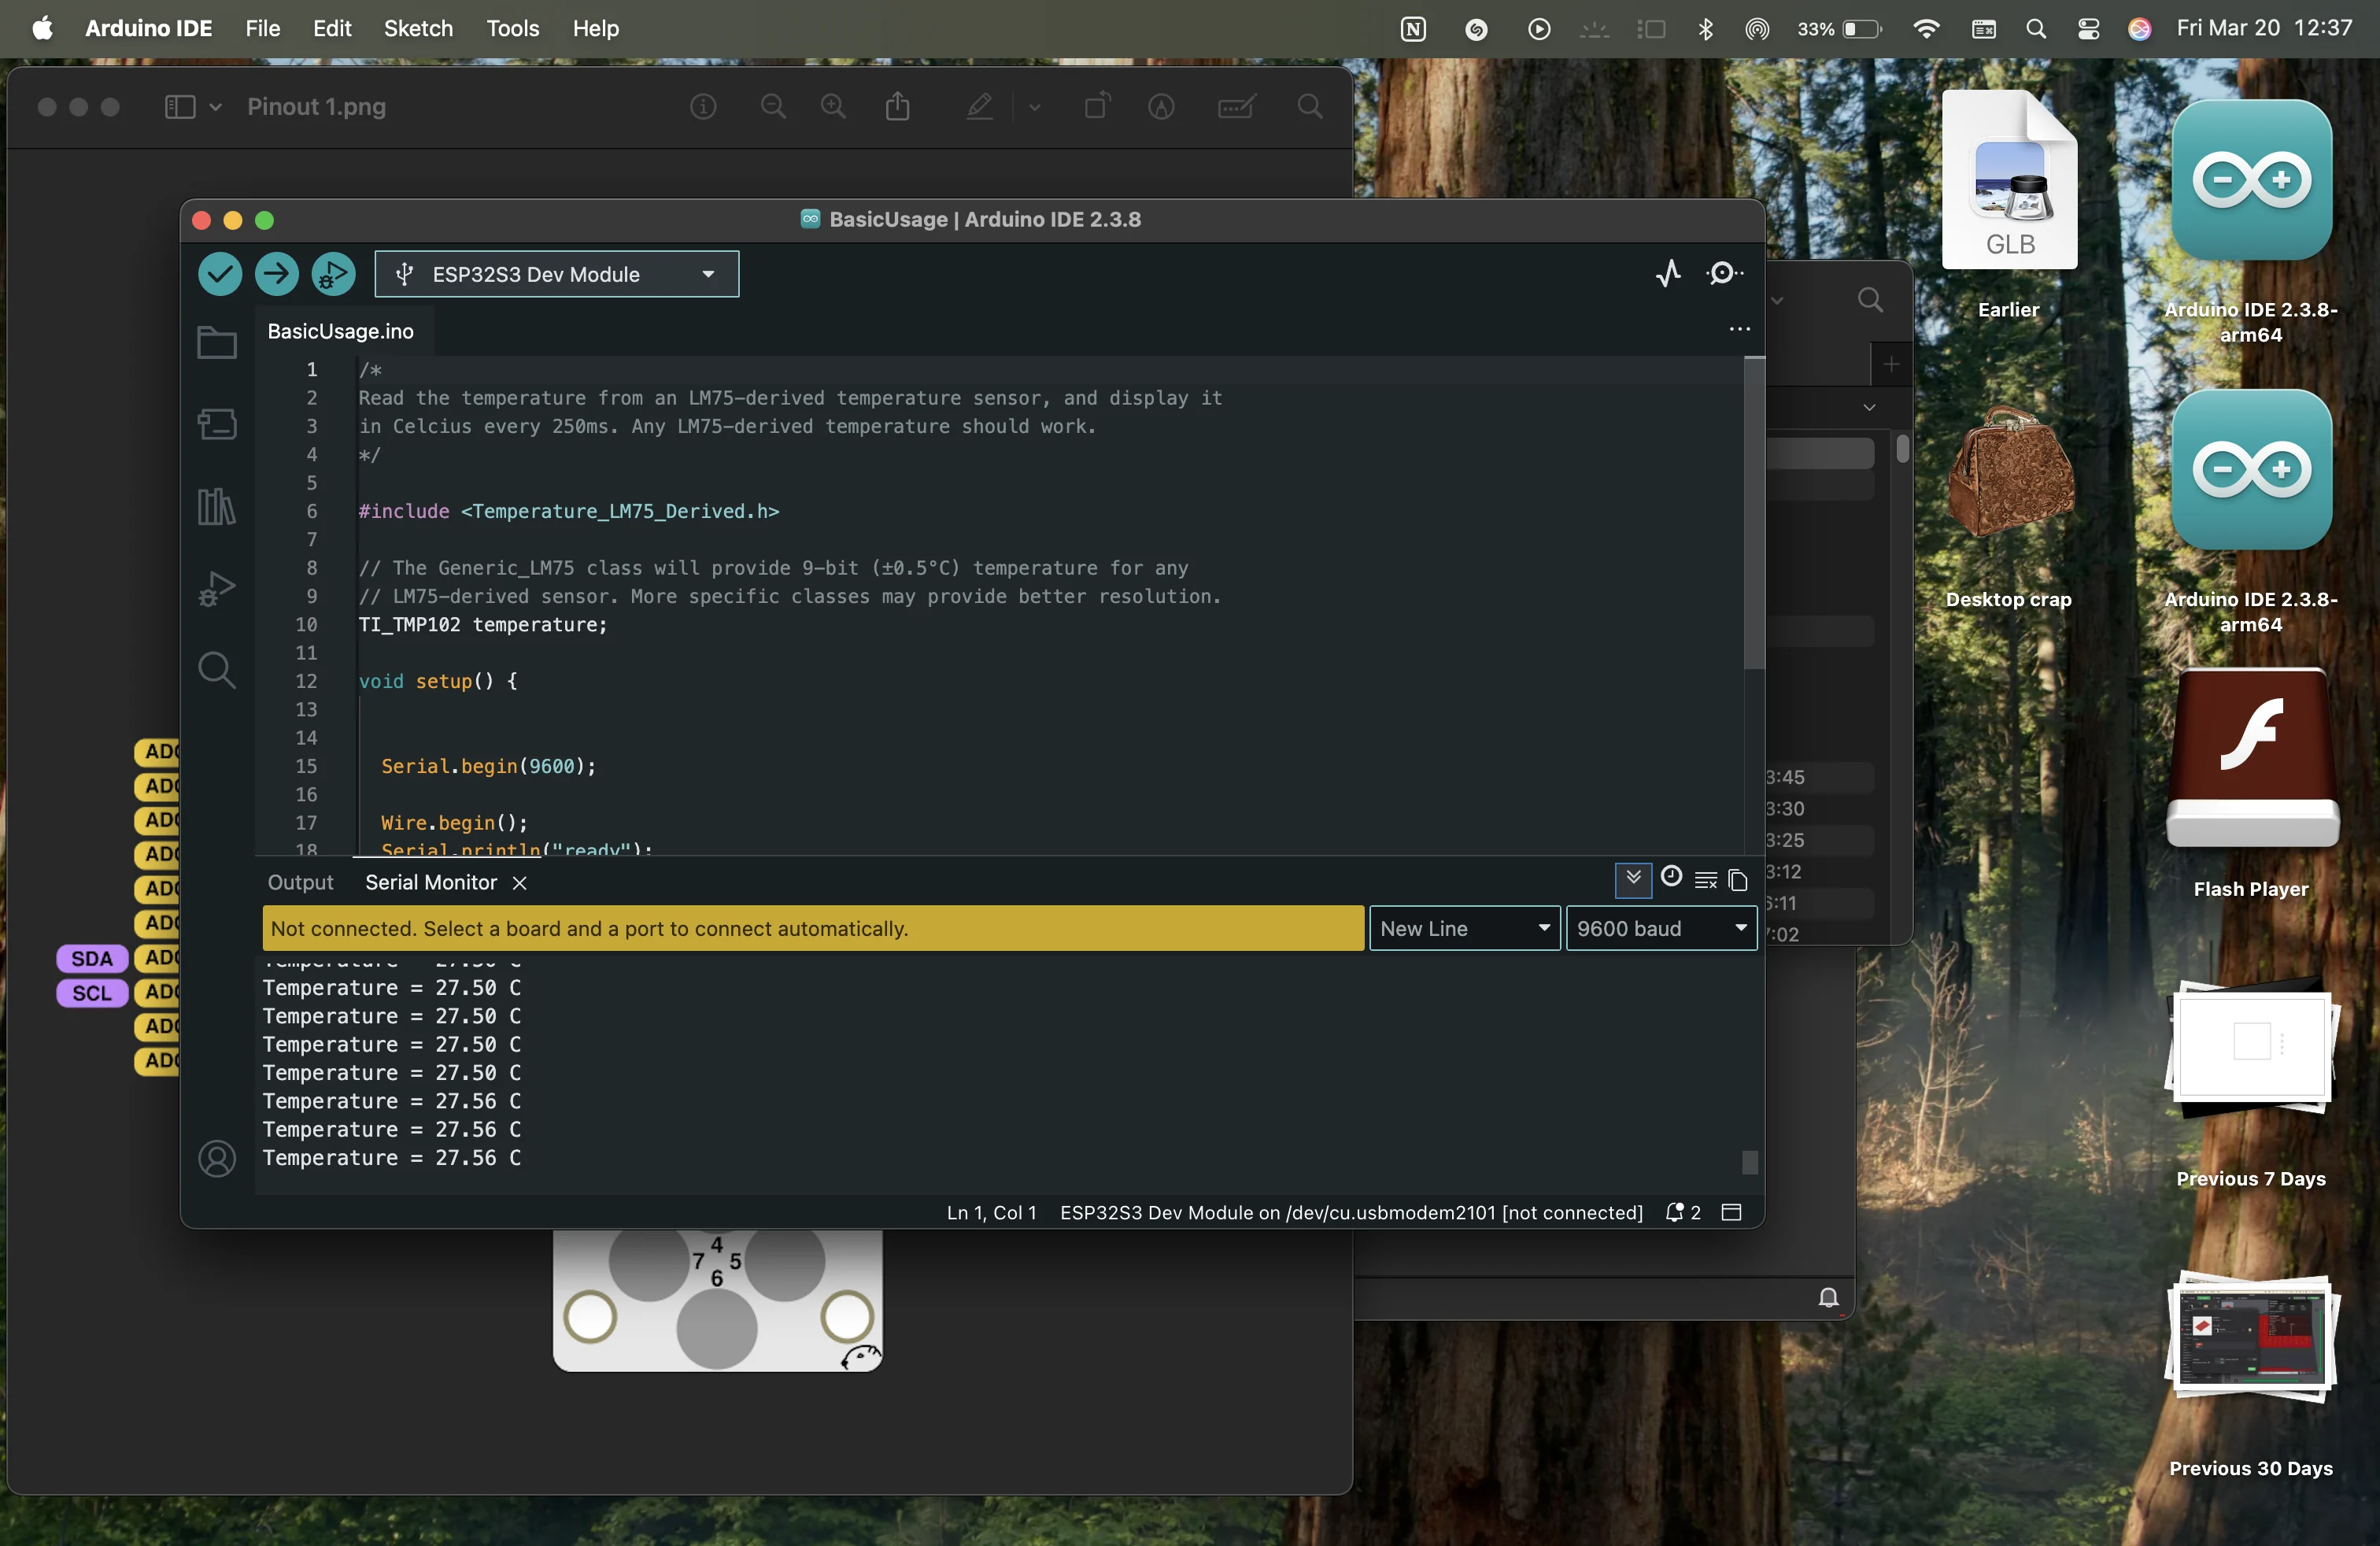Close the Serial Monitor tab
Image resolution: width=2380 pixels, height=1546 pixels.
click(519, 883)
